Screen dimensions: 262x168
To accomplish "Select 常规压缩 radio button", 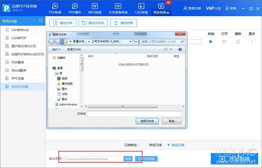I will point(146,145).
